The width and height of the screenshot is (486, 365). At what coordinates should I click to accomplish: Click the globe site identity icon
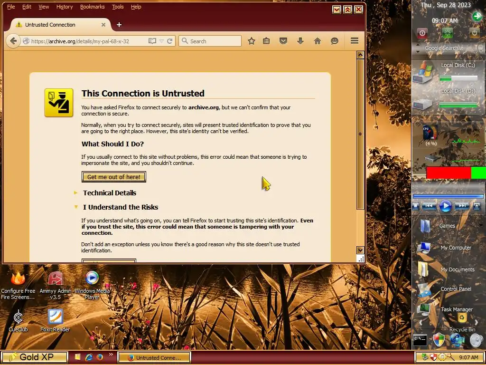click(26, 41)
